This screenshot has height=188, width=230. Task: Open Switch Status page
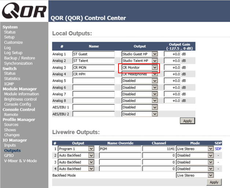click(x=10, y=73)
